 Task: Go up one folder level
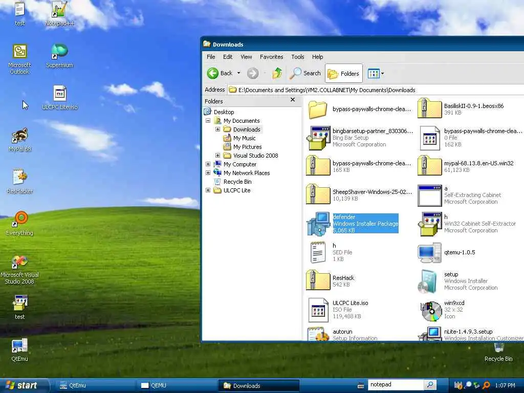coord(277,73)
